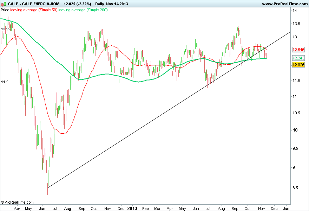Click the Nov 14 2013 date label
309x211 pixels.
tap(117, 4)
